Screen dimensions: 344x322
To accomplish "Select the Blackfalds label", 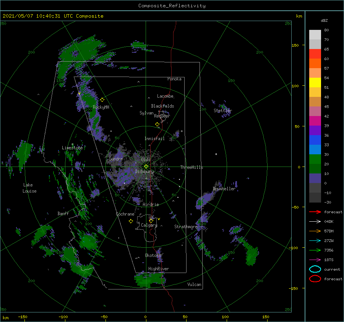I will point(162,106).
